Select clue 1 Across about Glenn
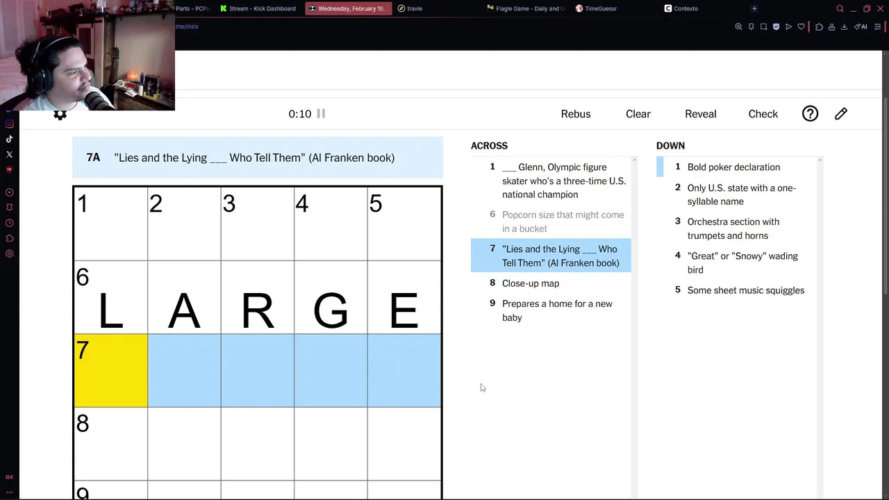 point(551,181)
